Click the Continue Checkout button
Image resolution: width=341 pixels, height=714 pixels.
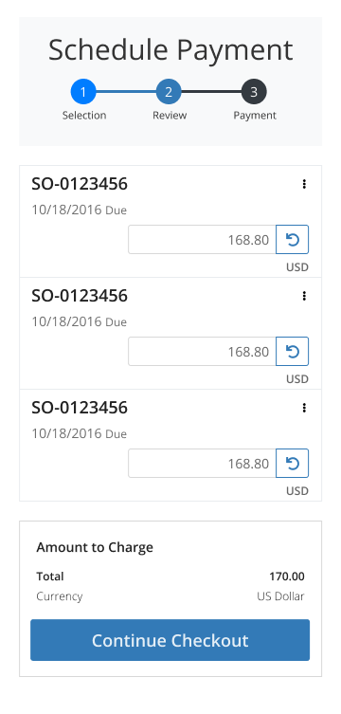pos(170,640)
